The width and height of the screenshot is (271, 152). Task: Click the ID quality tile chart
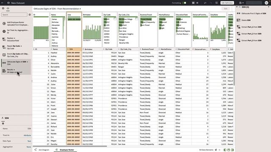tap(41, 33)
